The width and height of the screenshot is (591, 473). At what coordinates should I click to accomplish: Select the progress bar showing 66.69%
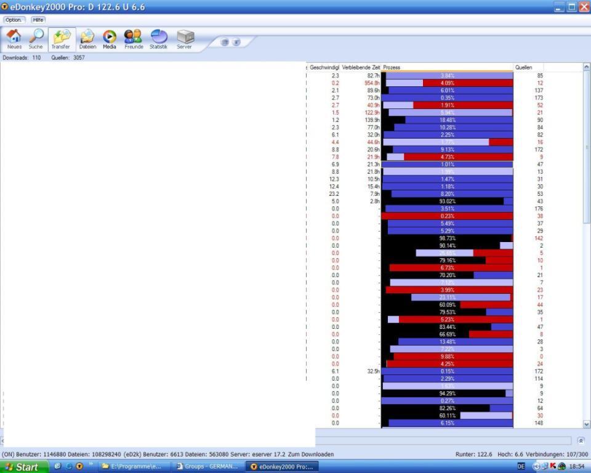click(x=448, y=334)
